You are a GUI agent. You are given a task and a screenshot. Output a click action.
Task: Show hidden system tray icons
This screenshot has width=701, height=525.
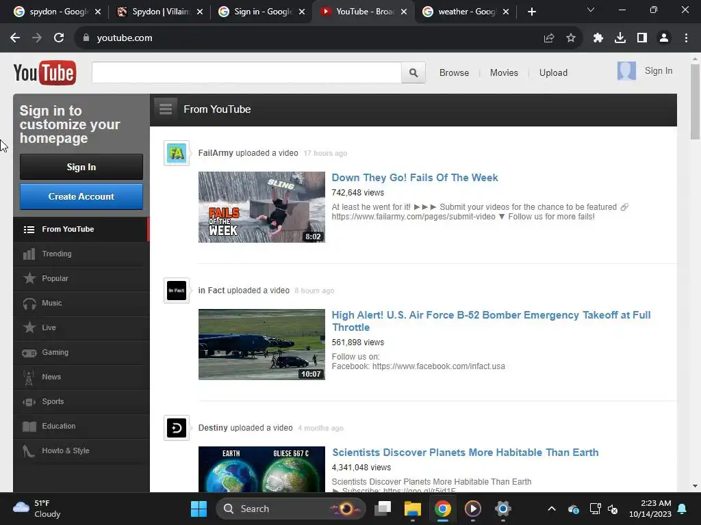tap(552, 509)
